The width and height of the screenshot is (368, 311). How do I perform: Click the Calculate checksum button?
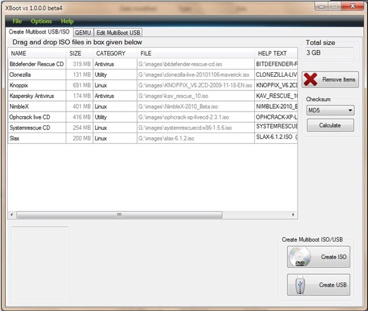(330, 125)
